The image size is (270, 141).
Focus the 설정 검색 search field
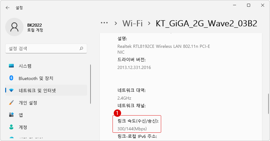pyautogui.click(x=46, y=48)
